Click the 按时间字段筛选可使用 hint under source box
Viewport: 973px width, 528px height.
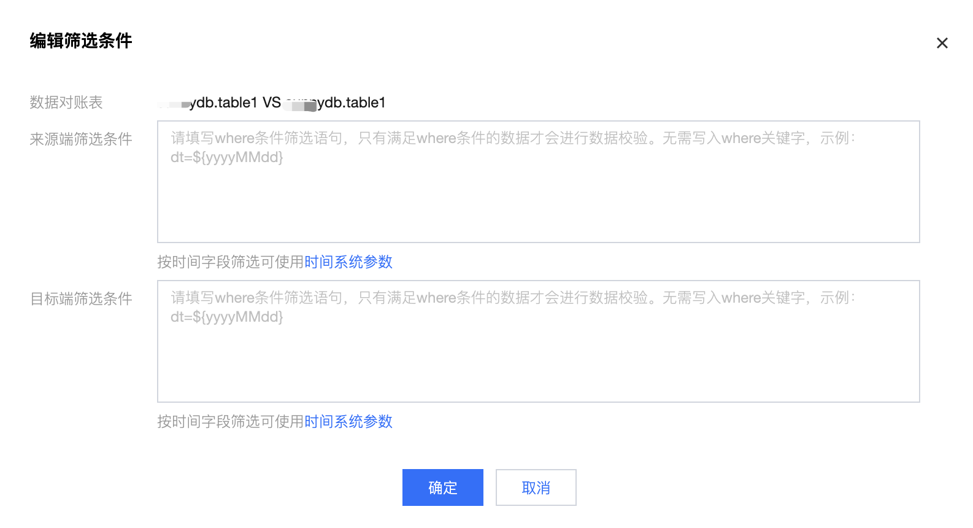231,262
